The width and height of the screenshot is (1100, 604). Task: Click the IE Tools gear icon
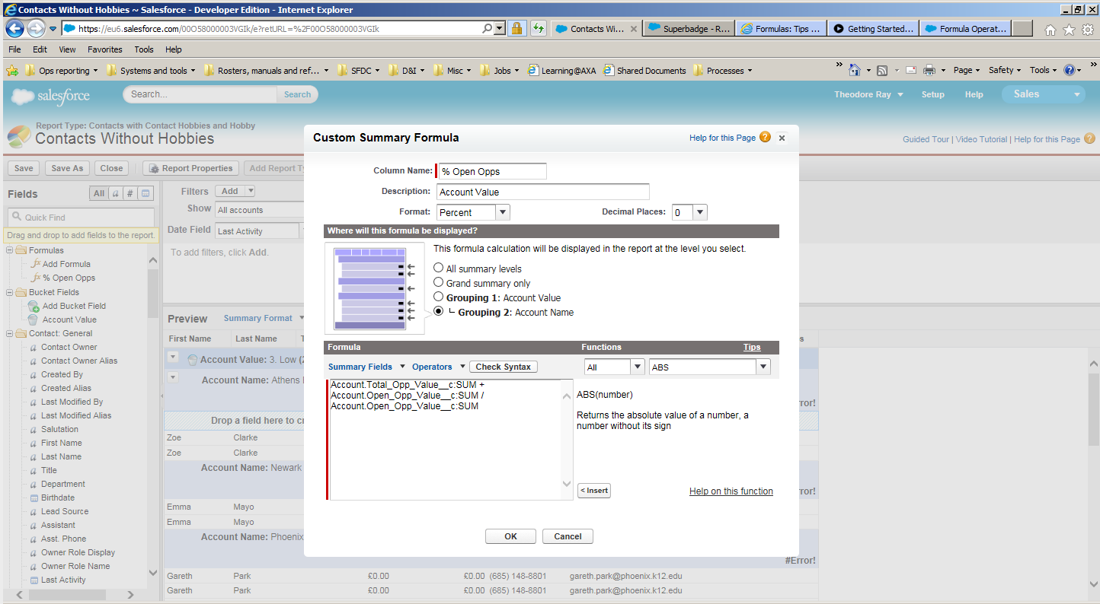click(1087, 30)
